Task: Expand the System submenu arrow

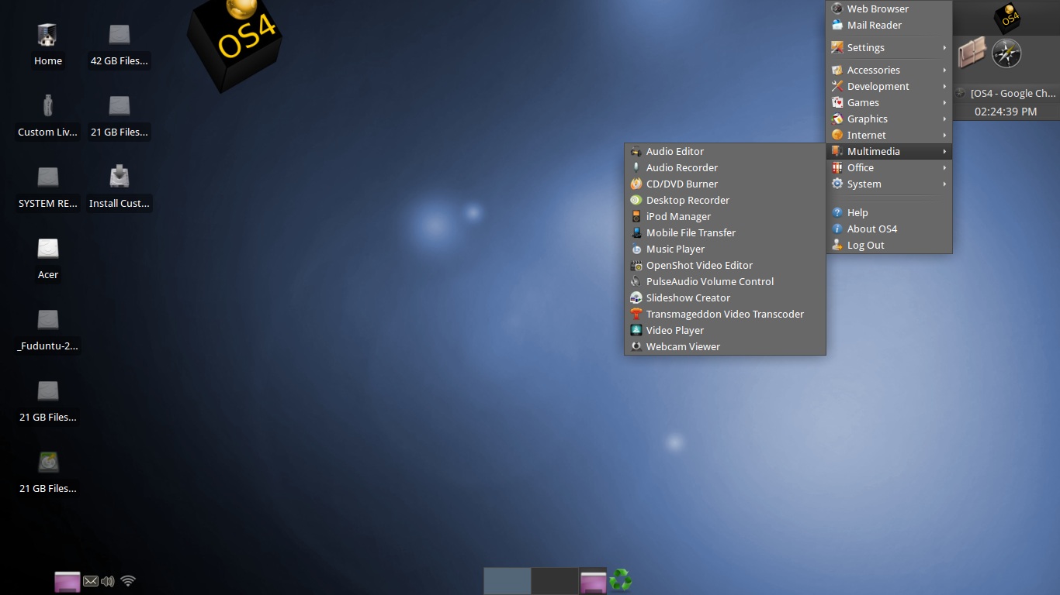Action: pos(944,184)
